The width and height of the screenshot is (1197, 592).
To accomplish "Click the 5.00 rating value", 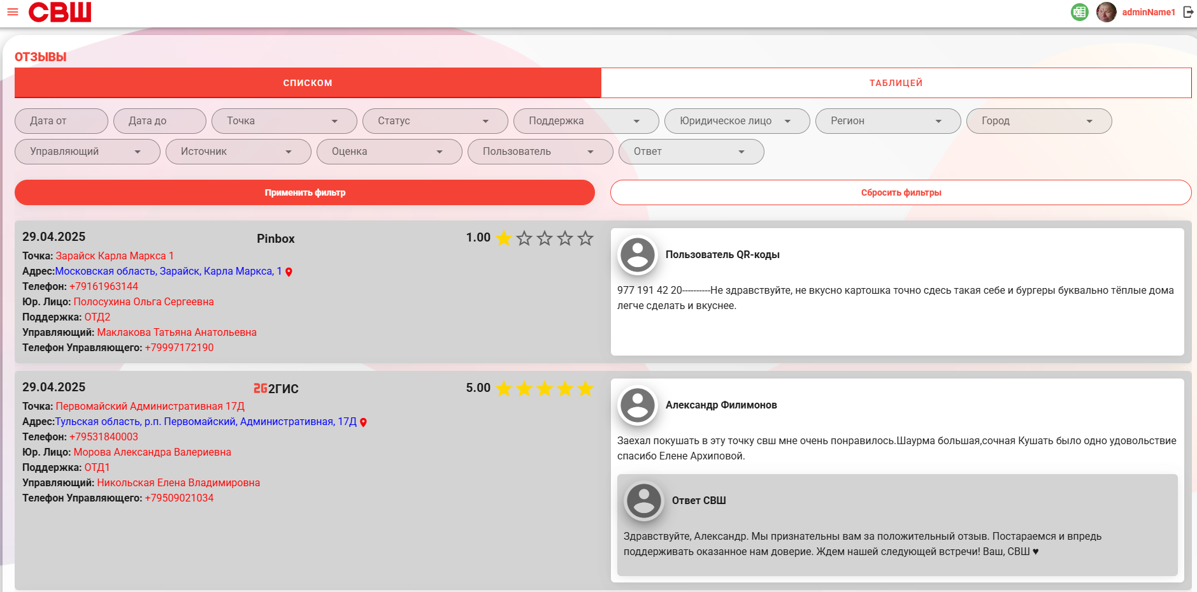I will pyautogui.click(x=478, y=388).
